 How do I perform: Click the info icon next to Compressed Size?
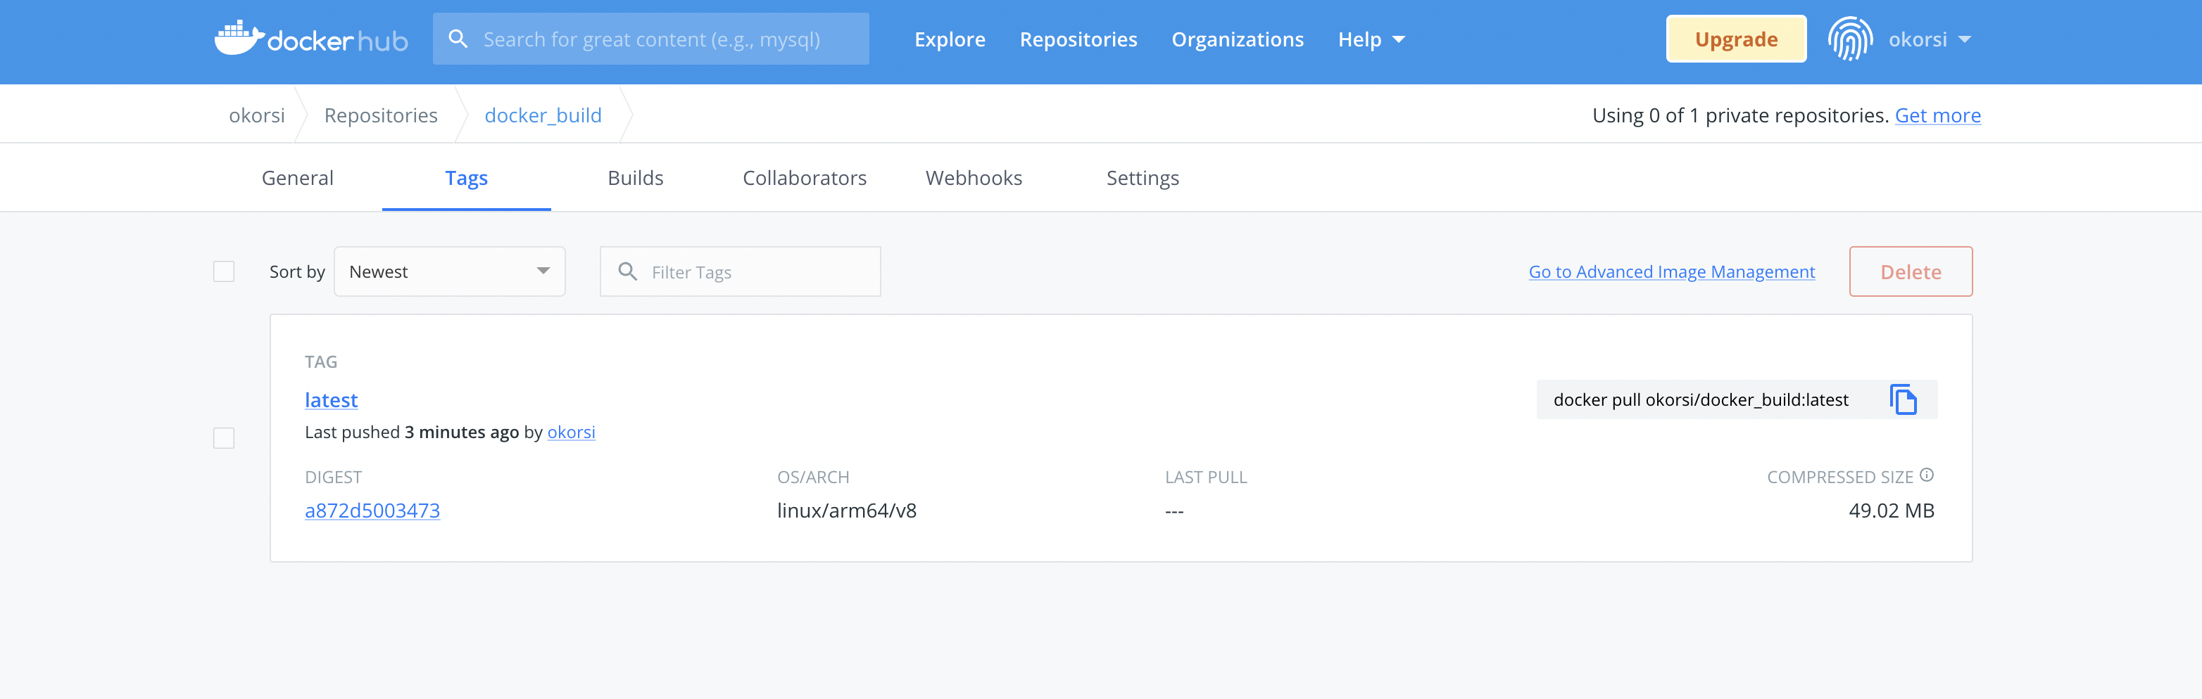(x=1927, y=475)
